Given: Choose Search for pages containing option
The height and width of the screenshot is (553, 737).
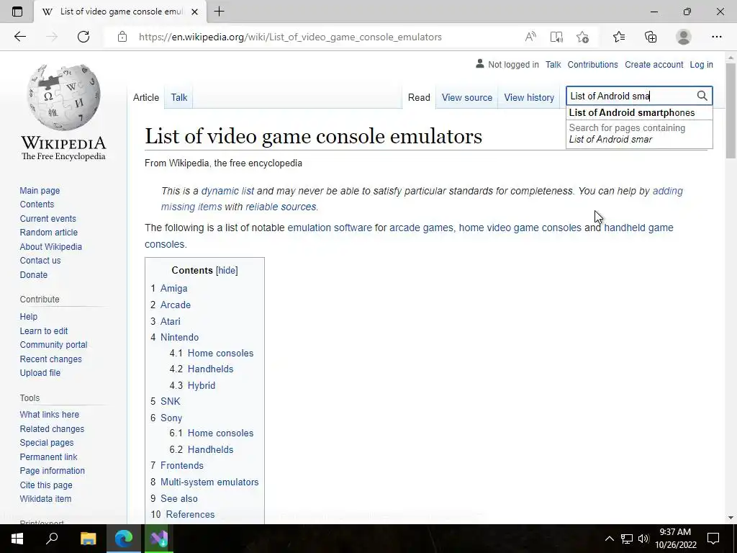Looking at the screenshot, I should click(639, 133).
